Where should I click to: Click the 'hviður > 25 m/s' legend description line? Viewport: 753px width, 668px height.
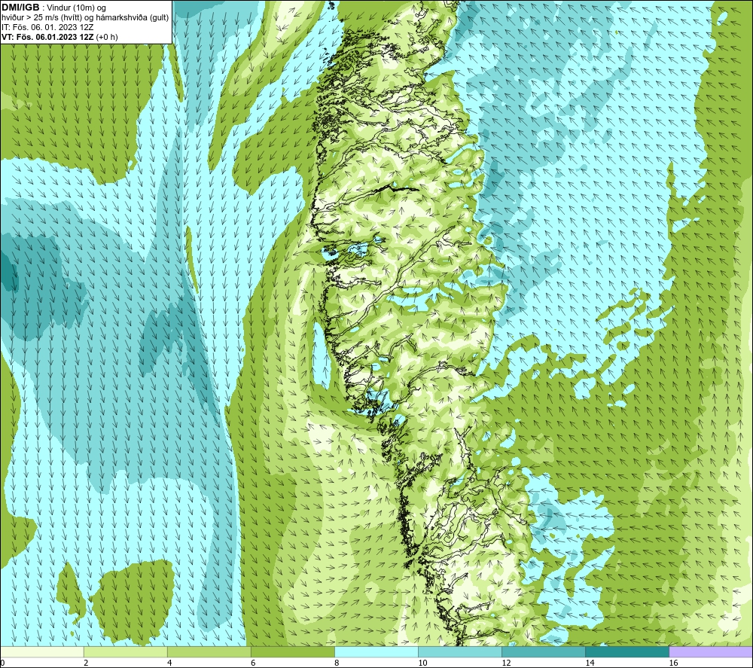pyautogui.click(x=85, y=18)
